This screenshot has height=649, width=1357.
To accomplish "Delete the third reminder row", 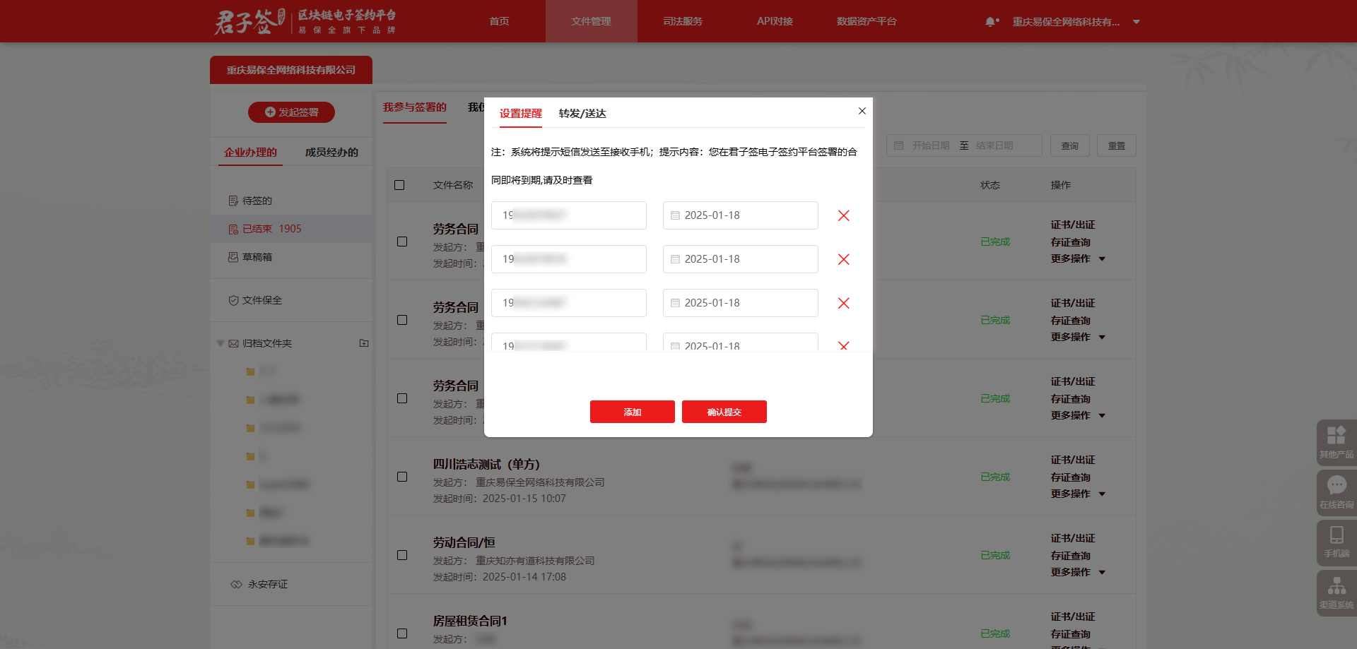I will pos(843,303).
